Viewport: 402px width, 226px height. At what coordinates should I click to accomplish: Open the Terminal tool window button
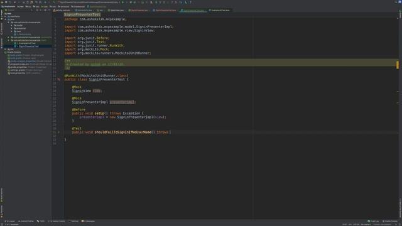pos(73,221)
